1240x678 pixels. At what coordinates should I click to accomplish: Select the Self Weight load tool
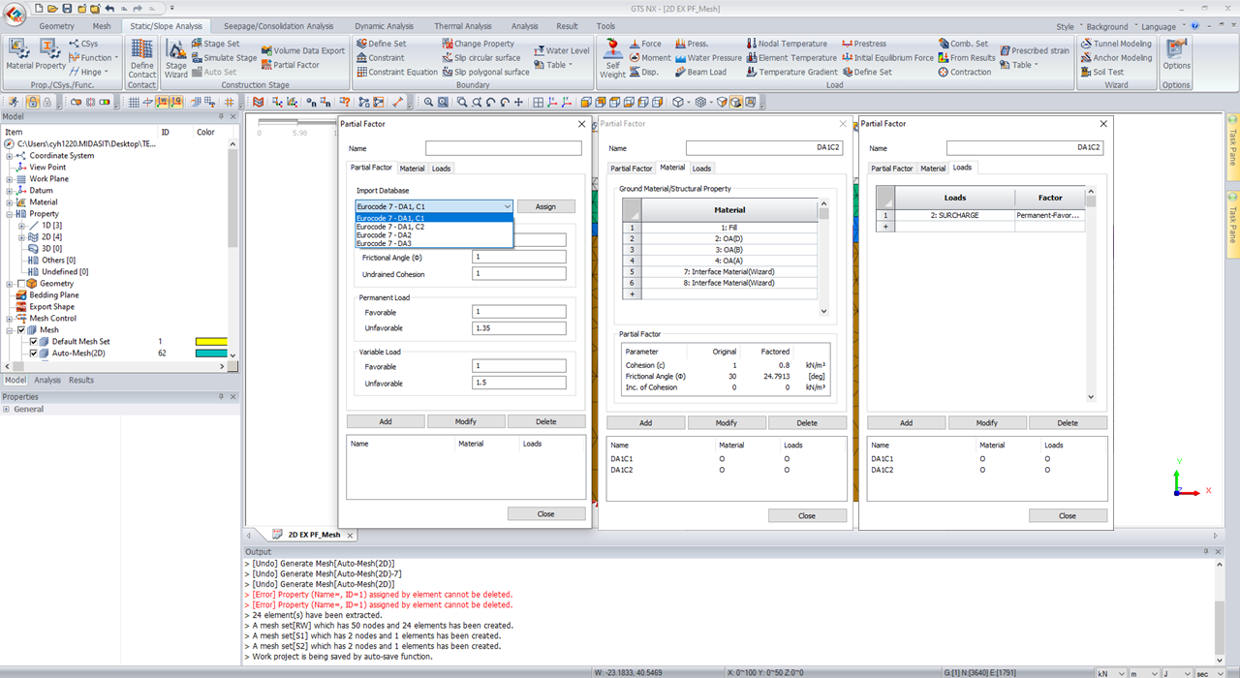612,56
